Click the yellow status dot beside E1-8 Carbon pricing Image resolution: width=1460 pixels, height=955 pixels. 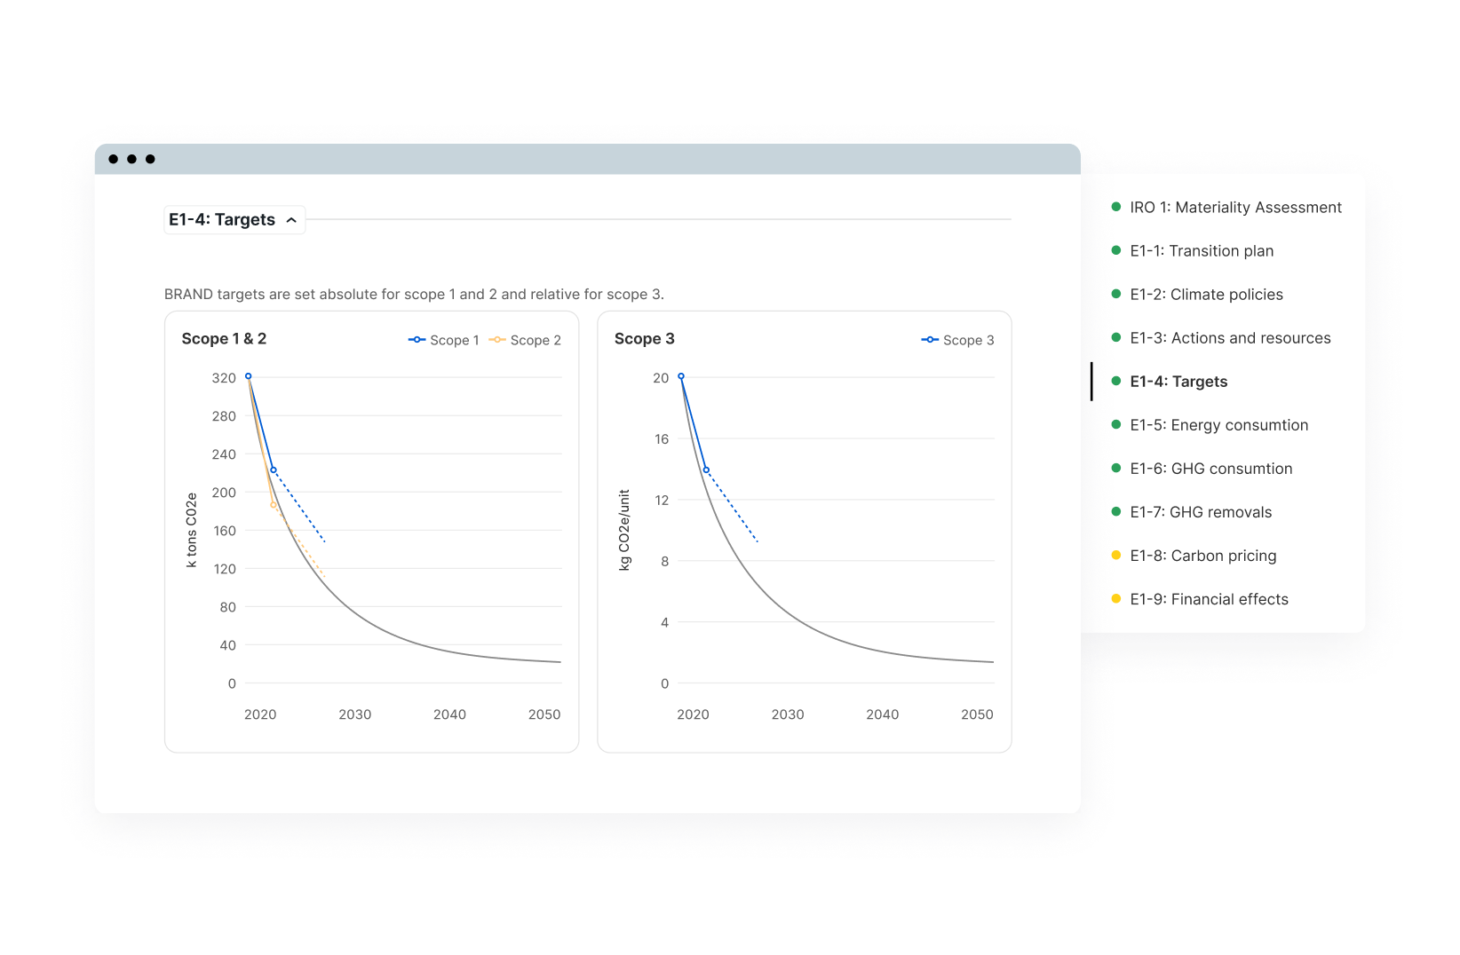(1115, 555)
